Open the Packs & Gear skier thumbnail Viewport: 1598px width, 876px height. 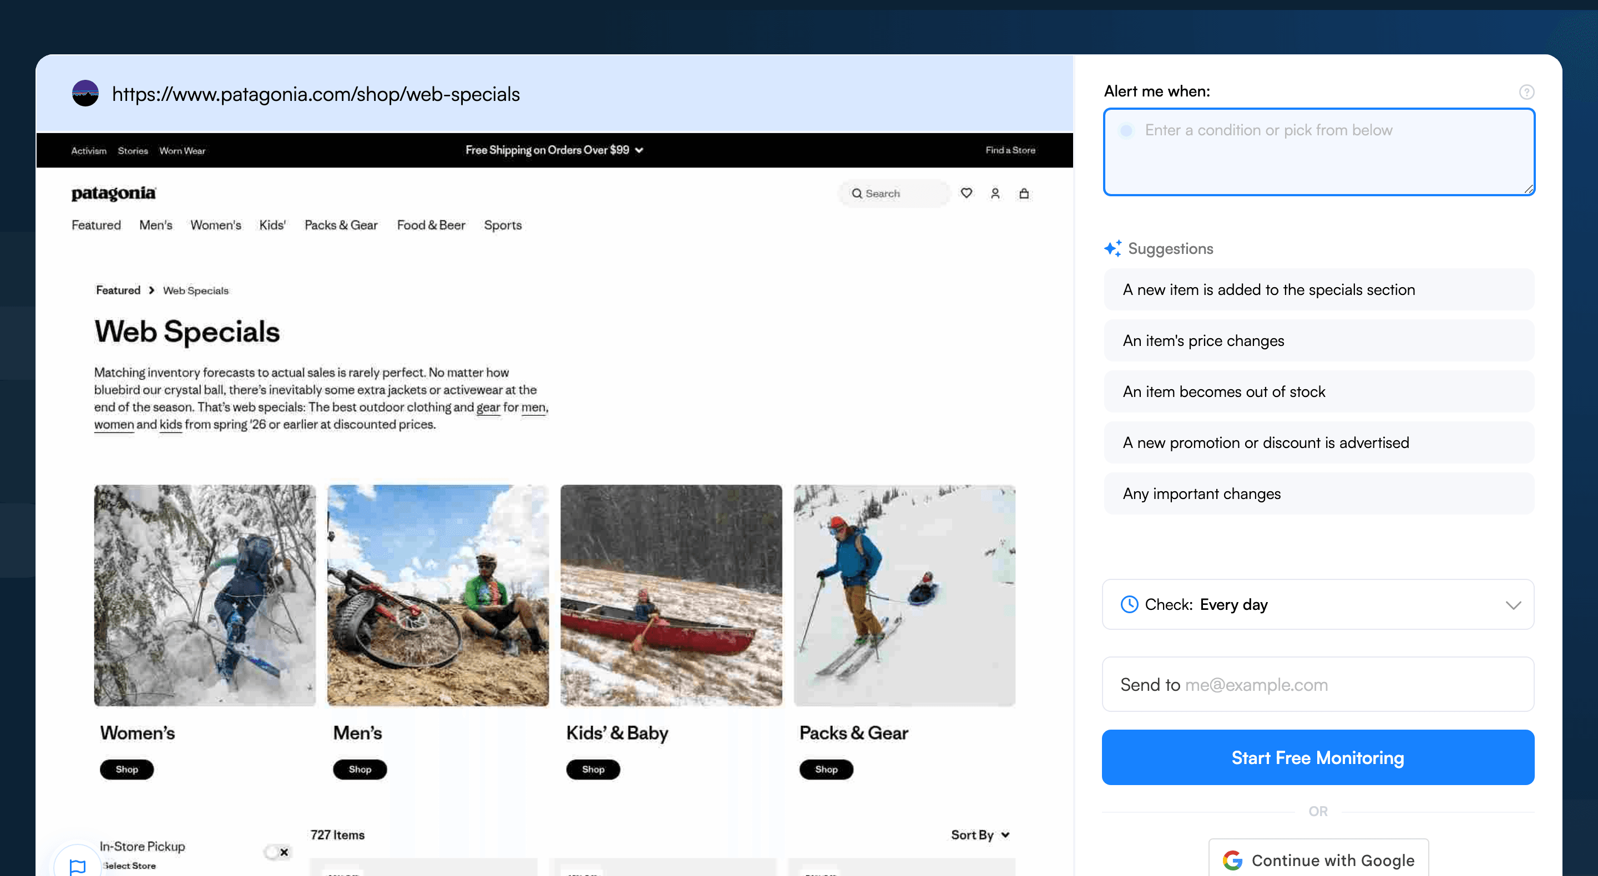pyautogui.click(x=904, y=595)
